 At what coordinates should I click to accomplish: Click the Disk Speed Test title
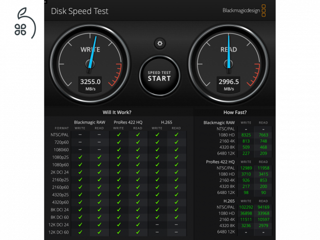coord(79,11)
